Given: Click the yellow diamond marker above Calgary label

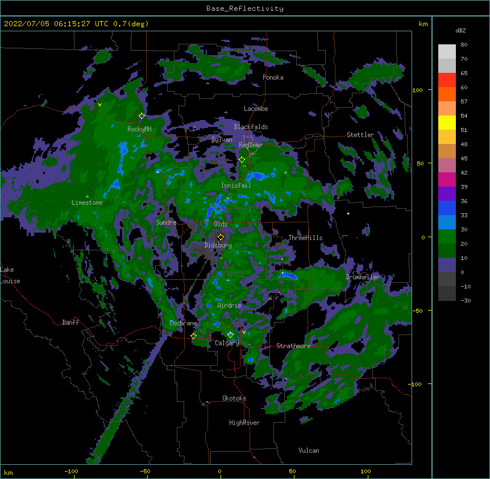Looking at the screenshot, I should 230,335.
